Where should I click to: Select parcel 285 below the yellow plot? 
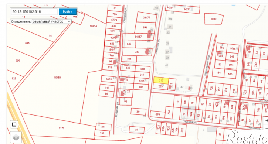(x=160, y=86)
